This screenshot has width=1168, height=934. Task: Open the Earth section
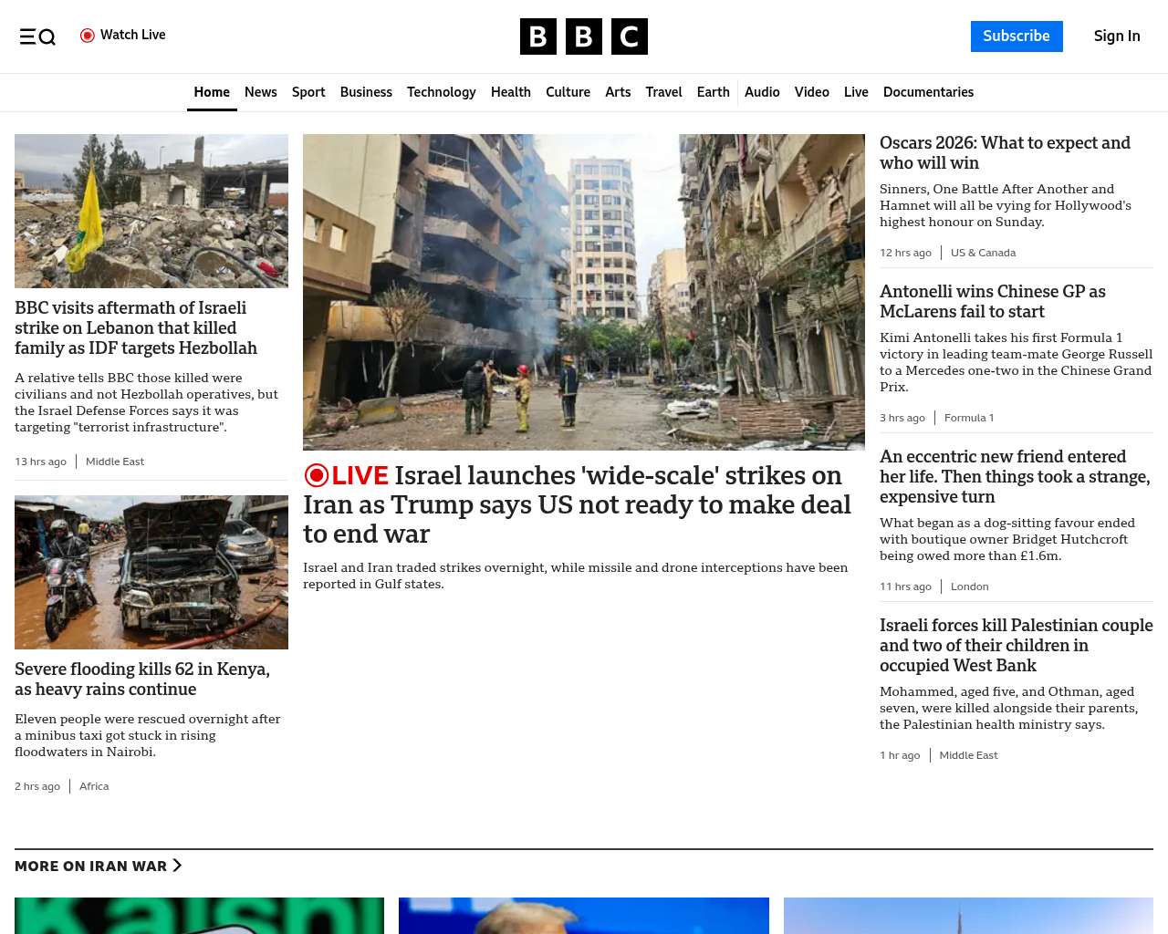pyautogui.click(x=714, y=92)
